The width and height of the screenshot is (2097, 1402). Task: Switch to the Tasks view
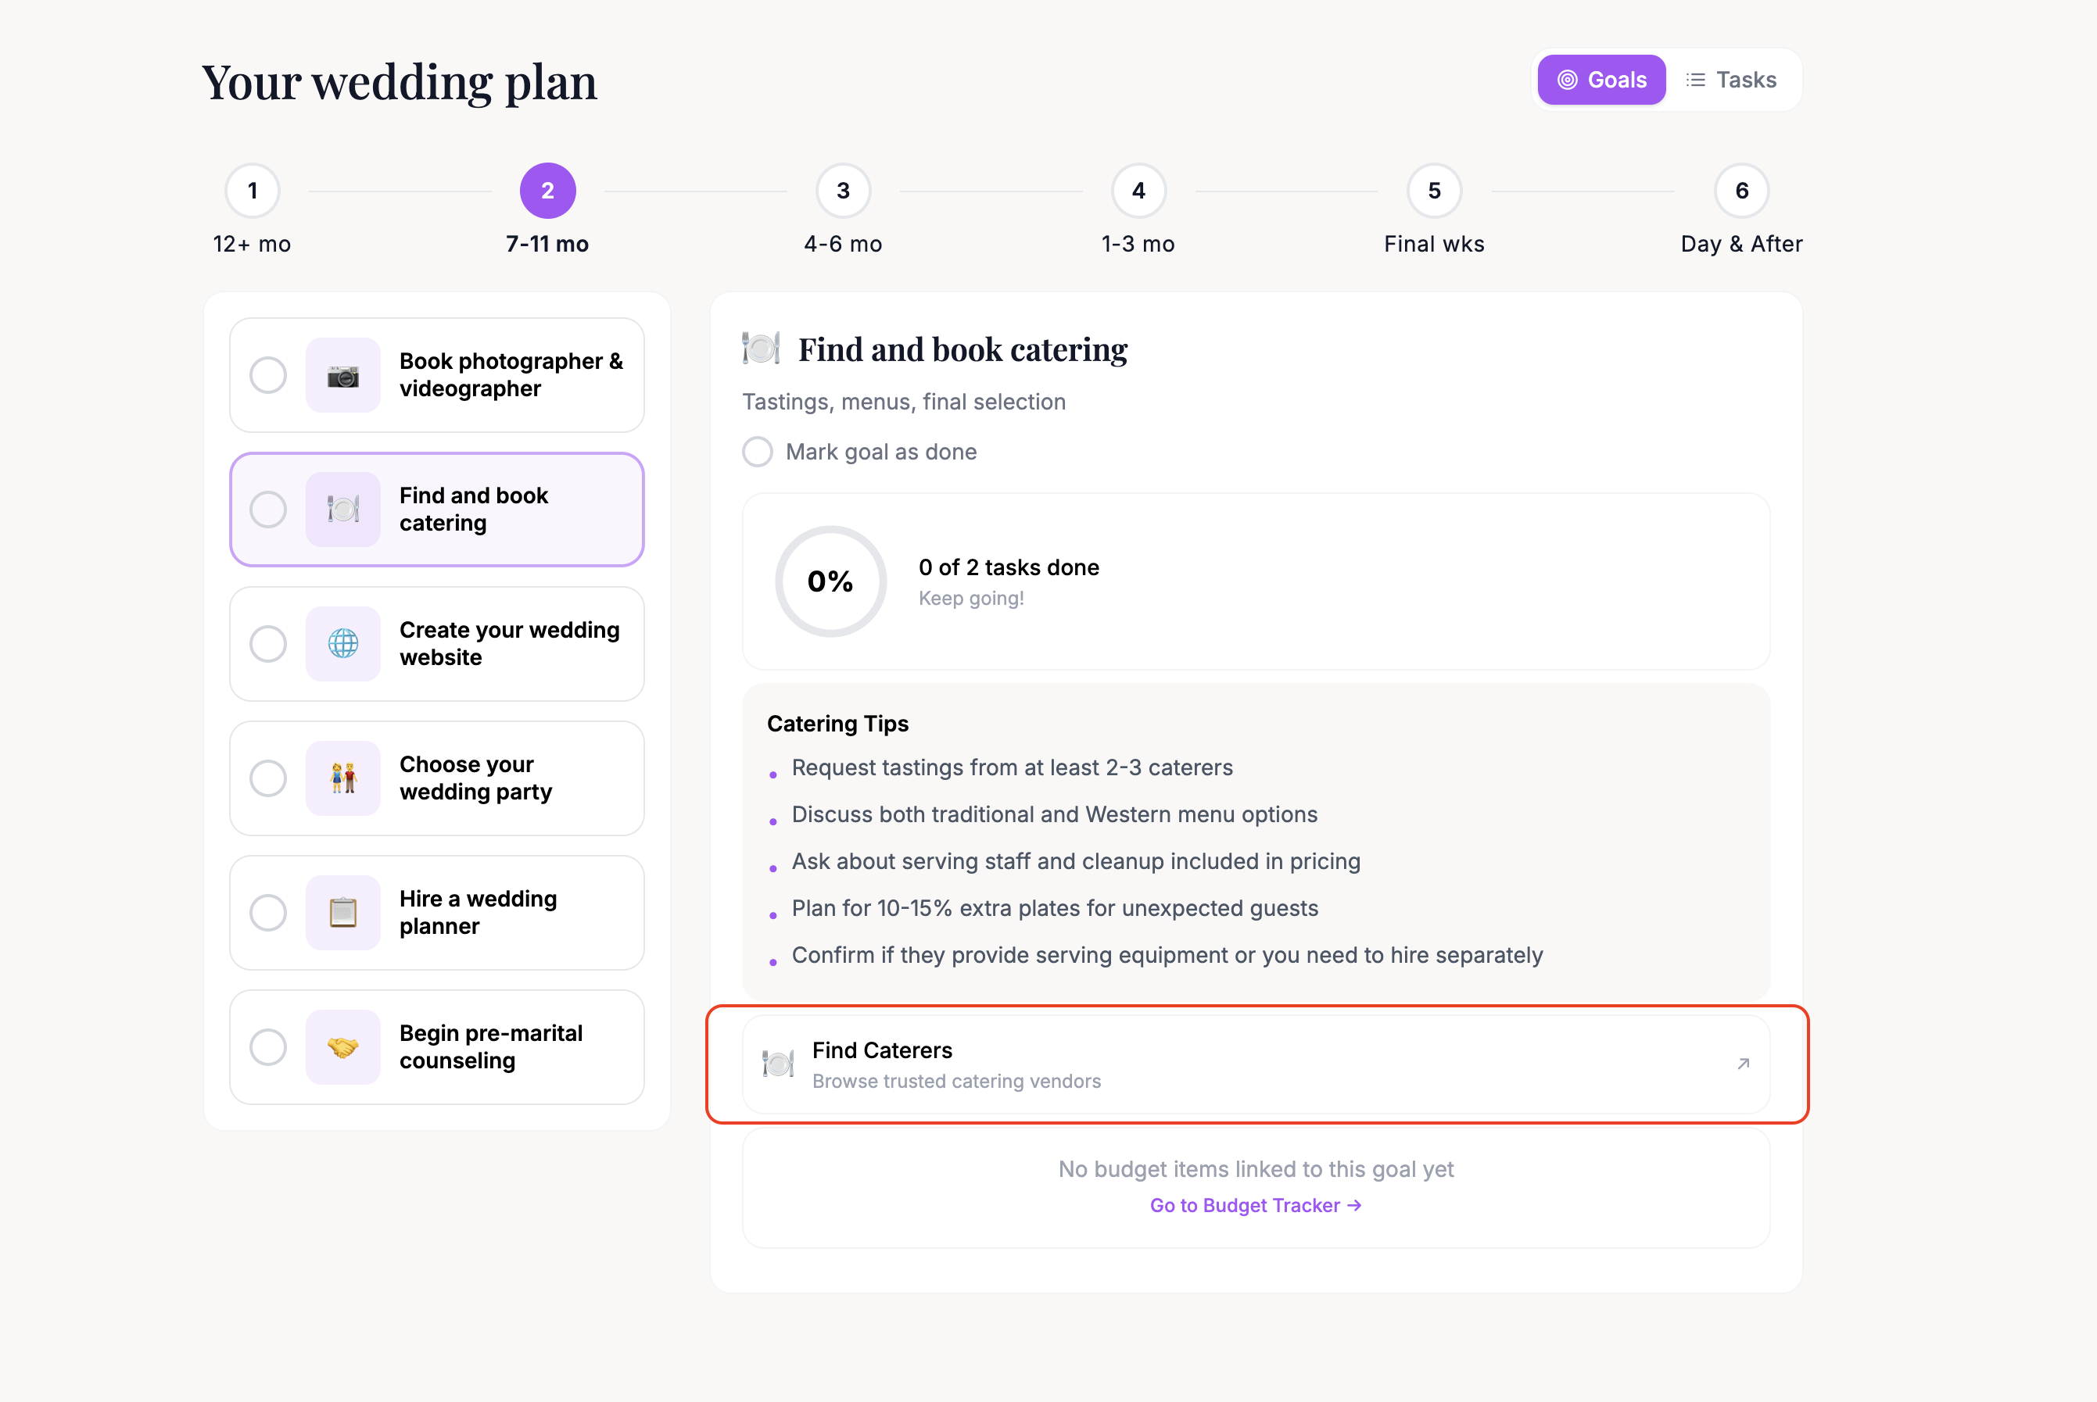[x=1731, y=80]
